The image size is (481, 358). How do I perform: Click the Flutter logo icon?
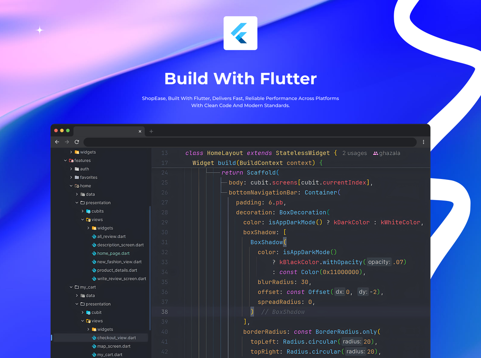(240, 33)
